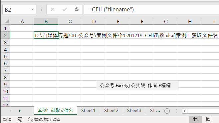Select column E header

point(118,22)
